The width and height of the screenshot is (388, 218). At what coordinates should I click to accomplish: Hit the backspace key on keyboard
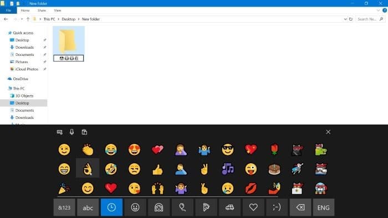[x=300, y=207]
